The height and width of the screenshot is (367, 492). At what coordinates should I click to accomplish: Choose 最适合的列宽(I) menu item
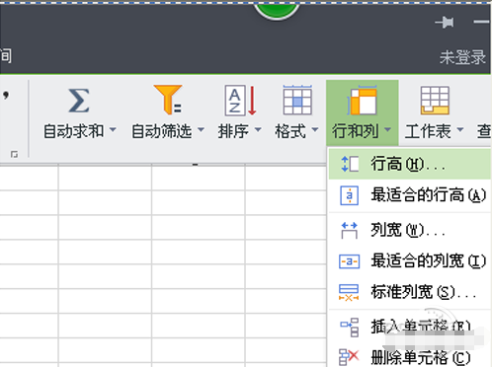pos(410,261)
